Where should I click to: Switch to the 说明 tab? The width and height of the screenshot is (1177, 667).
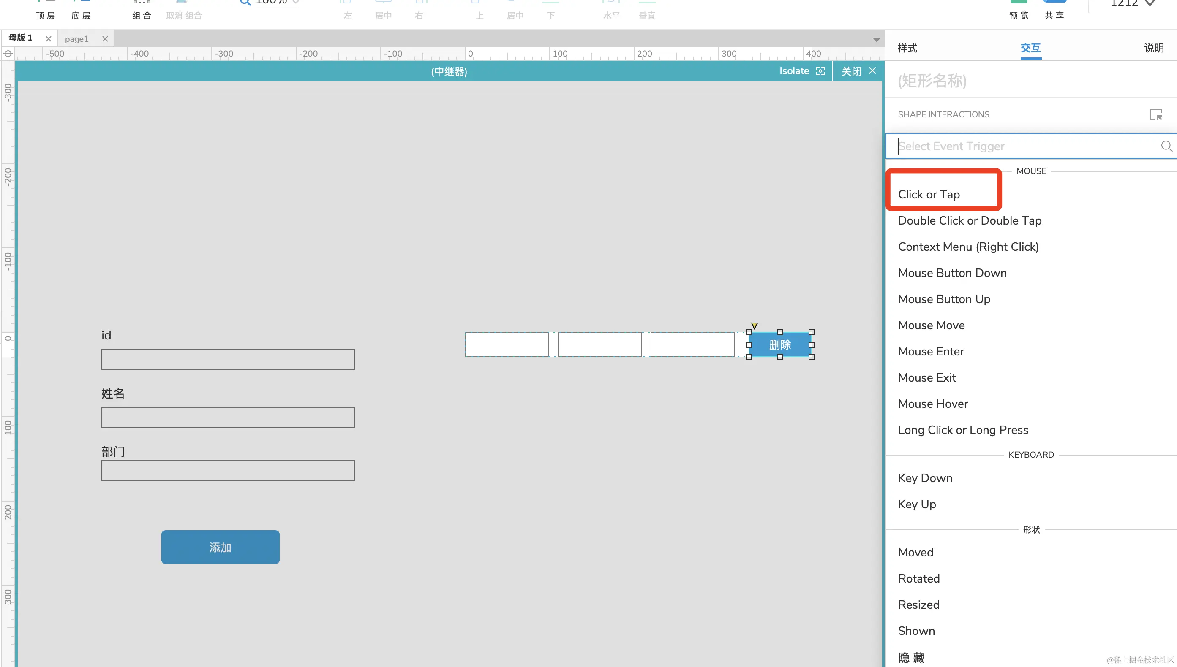click(1153, 48)
